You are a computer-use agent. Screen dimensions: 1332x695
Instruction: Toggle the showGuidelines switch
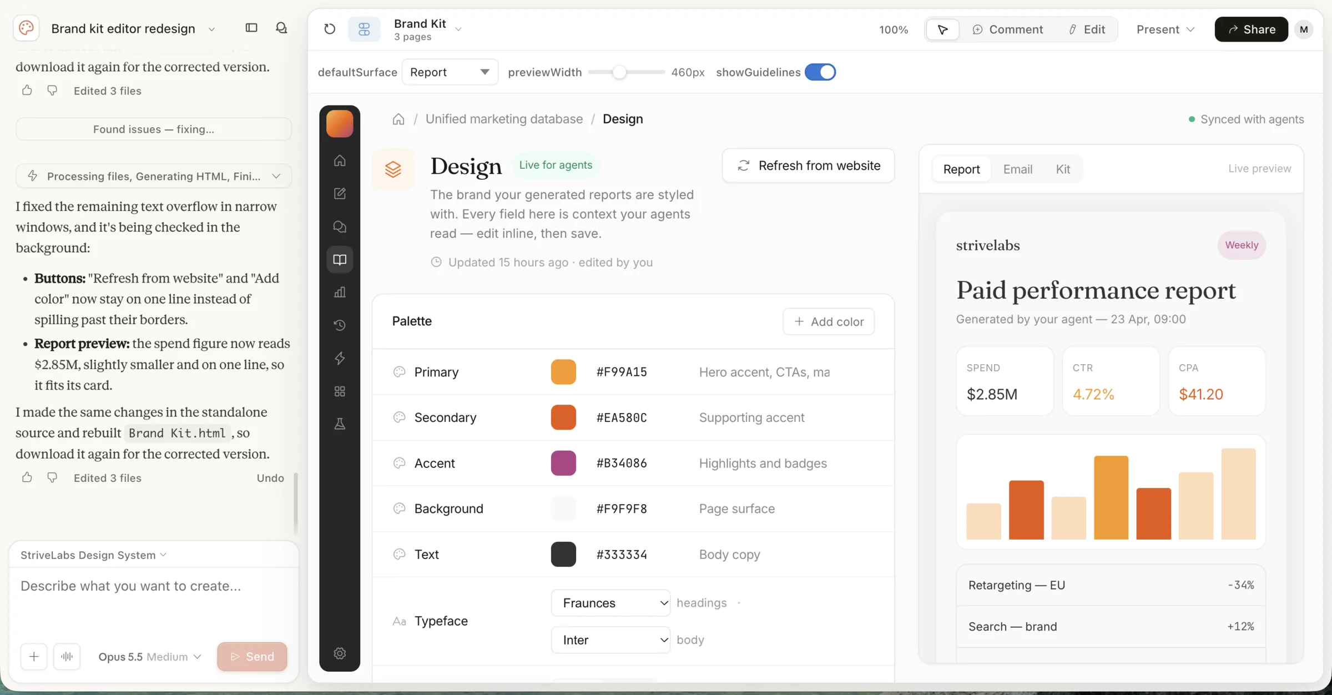(820, 72)
